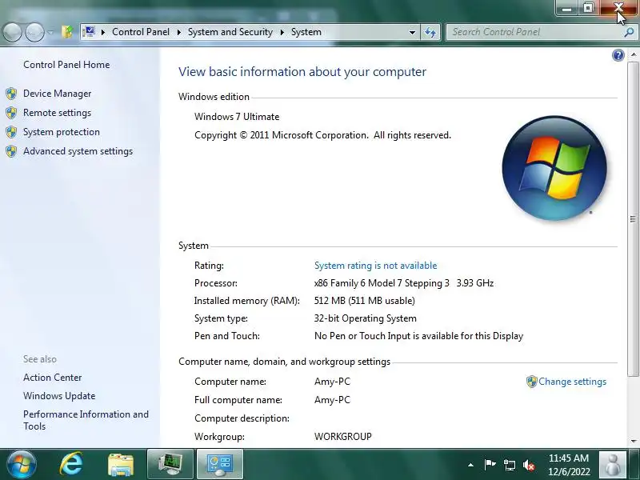This screenshot has height=480, width=640.
Task: Open Device Manager from the sidebar
Action: click(57, 94)
